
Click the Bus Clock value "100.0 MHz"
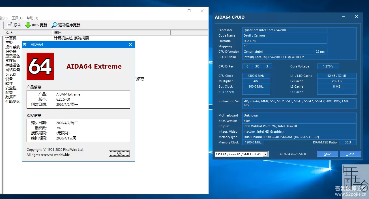point(256,86)
